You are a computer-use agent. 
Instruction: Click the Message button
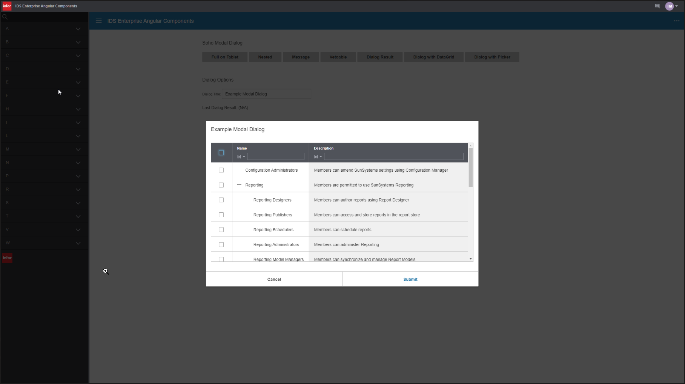coord(301,57)
